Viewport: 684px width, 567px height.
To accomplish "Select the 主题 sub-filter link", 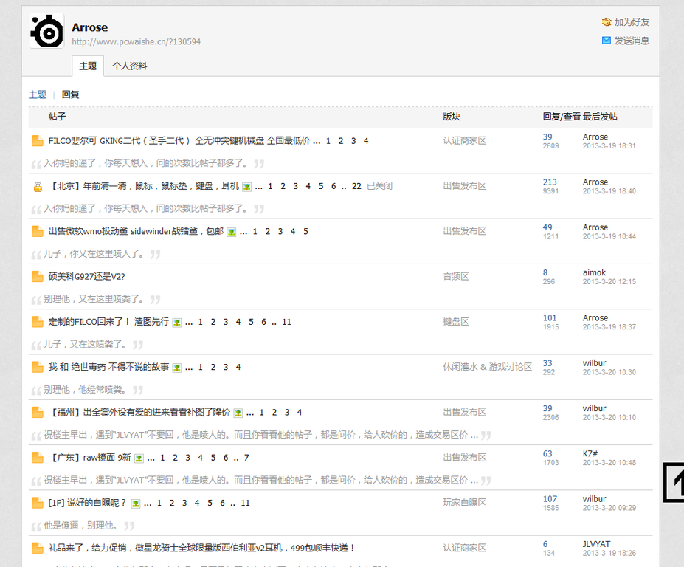I will pos(38,94).
